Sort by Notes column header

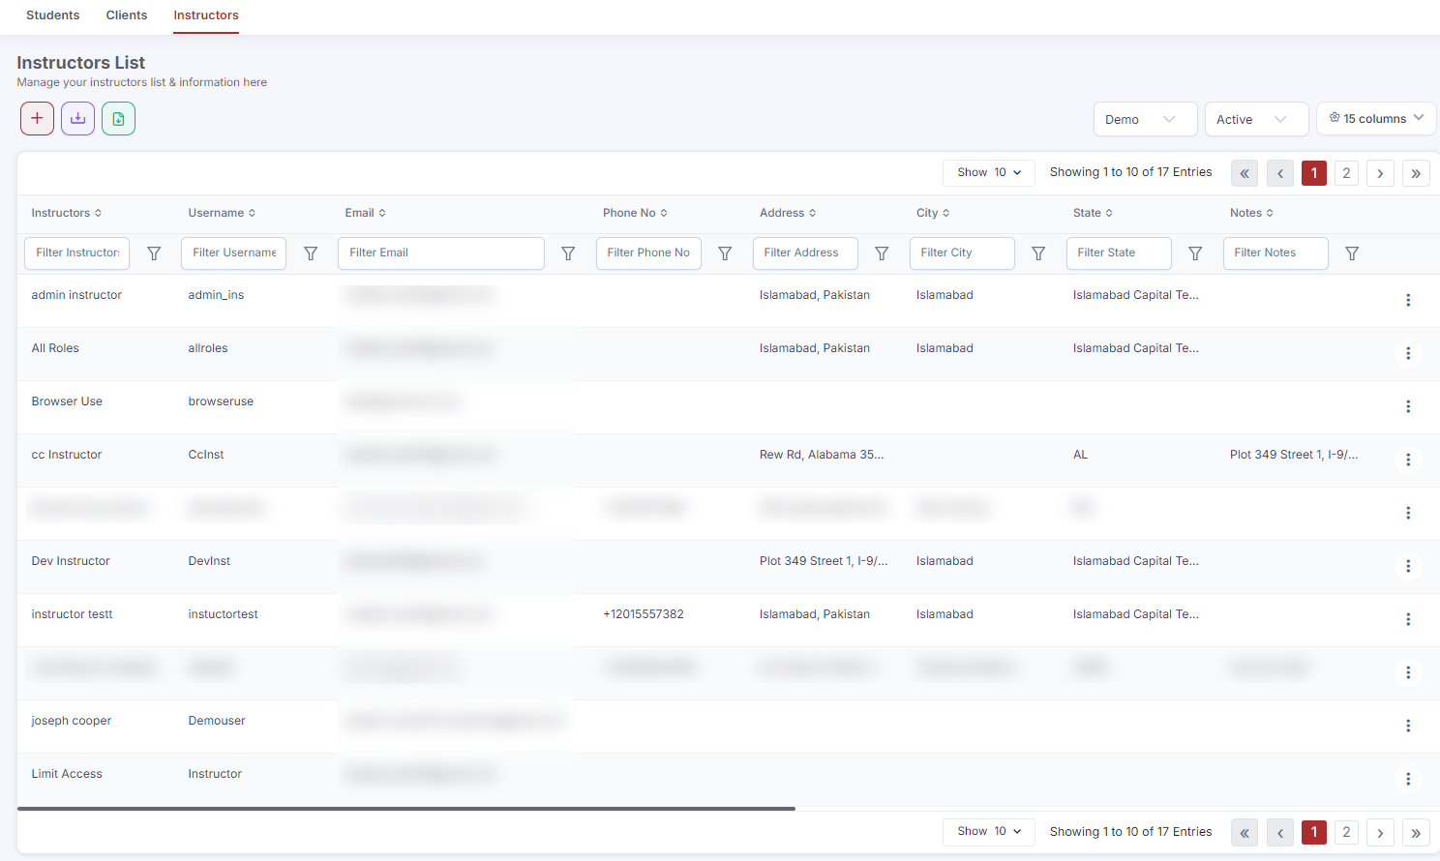tap(1251, 213)
